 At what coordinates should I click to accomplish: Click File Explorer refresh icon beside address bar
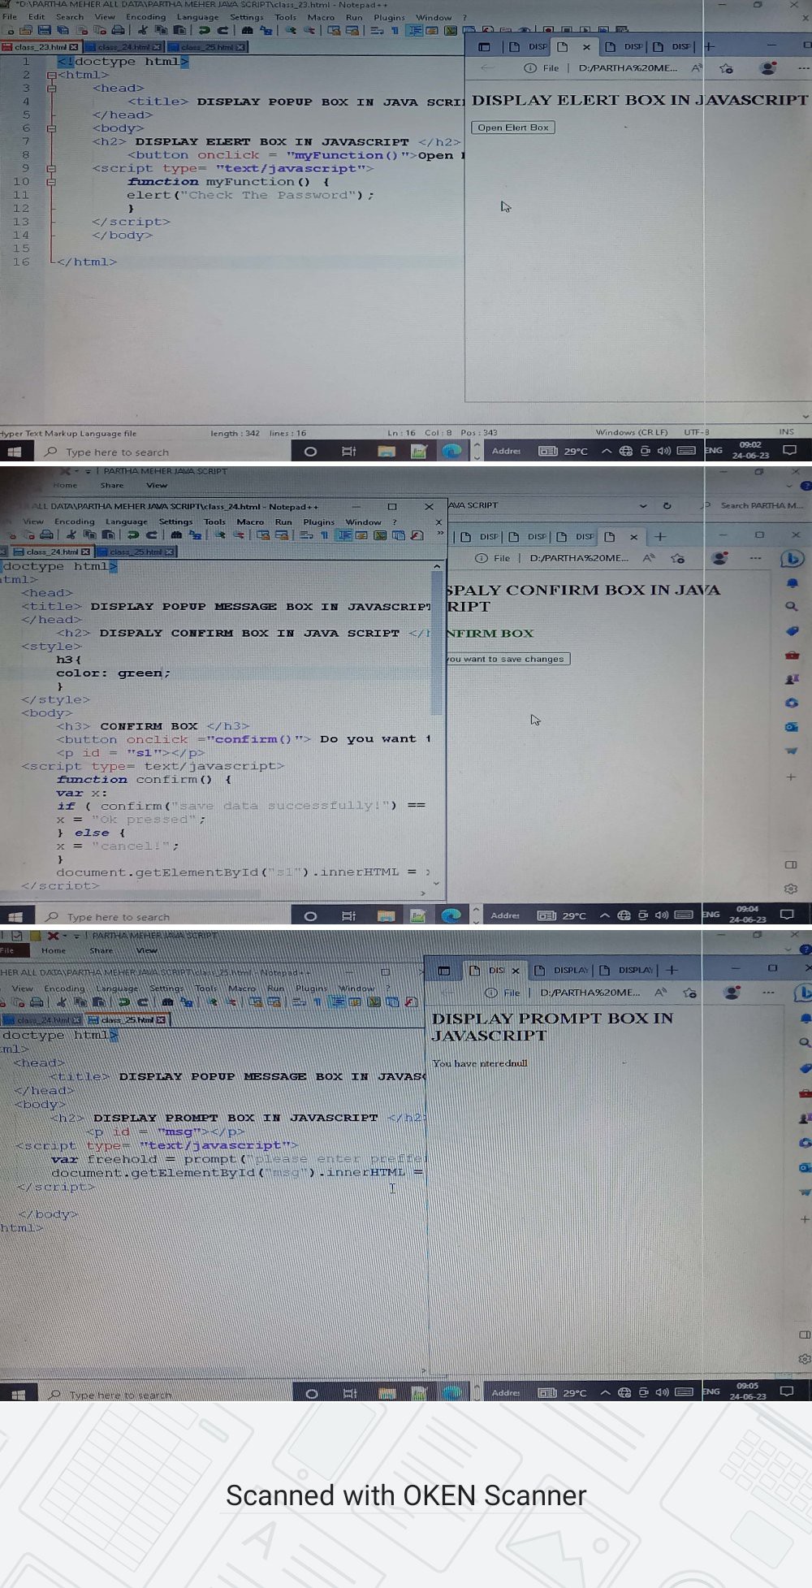[667, 505]
